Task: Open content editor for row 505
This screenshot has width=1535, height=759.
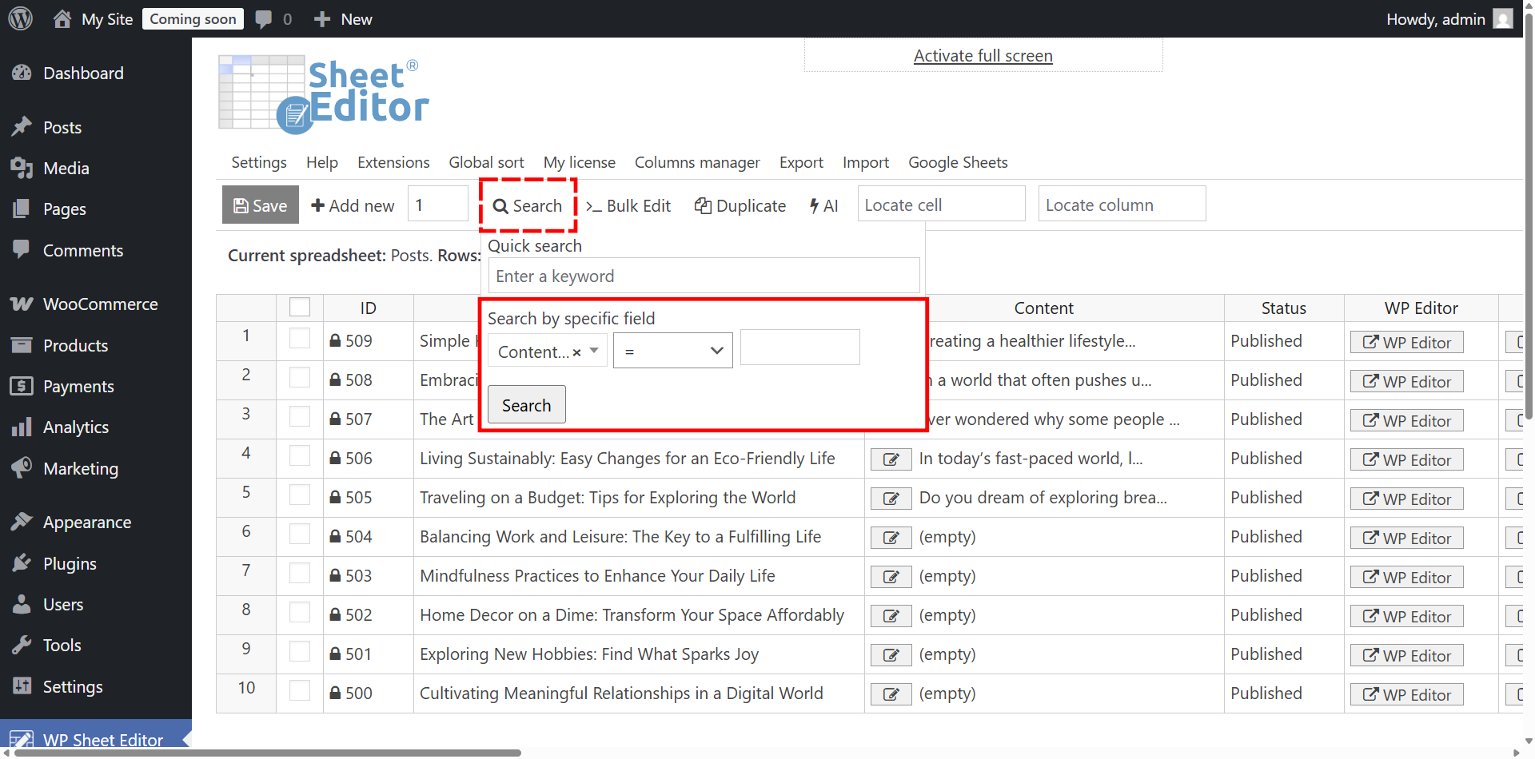Action: [x=891, y=499]
